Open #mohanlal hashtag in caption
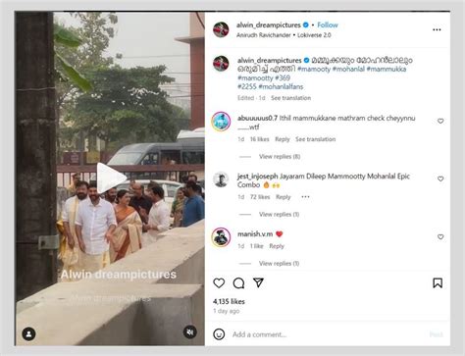The image size is (465, 356). (348, 69)
